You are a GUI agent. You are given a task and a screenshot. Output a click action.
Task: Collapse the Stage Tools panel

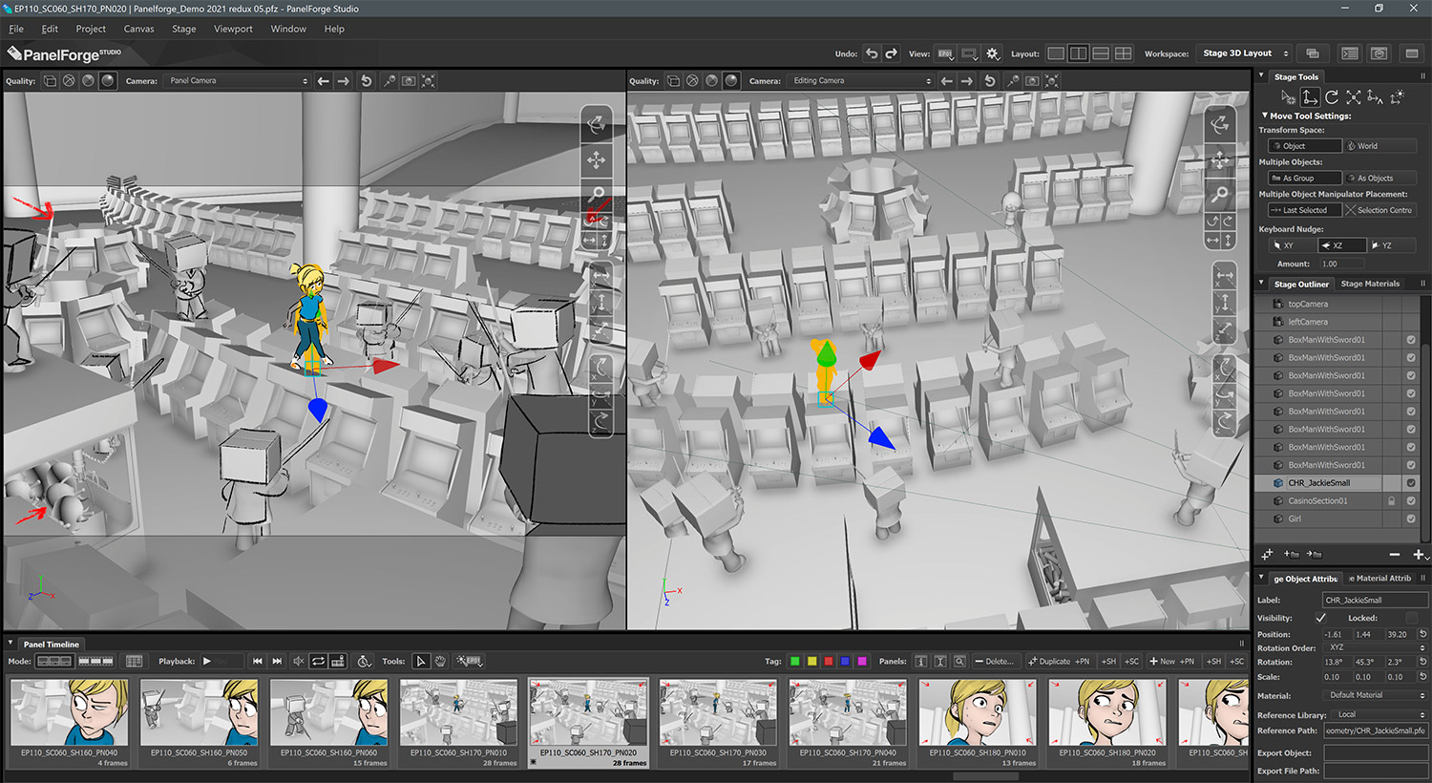point(1262,76)
